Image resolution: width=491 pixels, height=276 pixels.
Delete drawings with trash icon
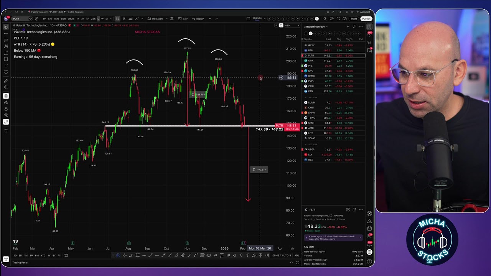[6, 131]
